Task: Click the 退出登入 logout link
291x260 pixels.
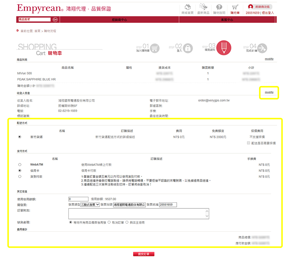Action: (x=269, y=13)
